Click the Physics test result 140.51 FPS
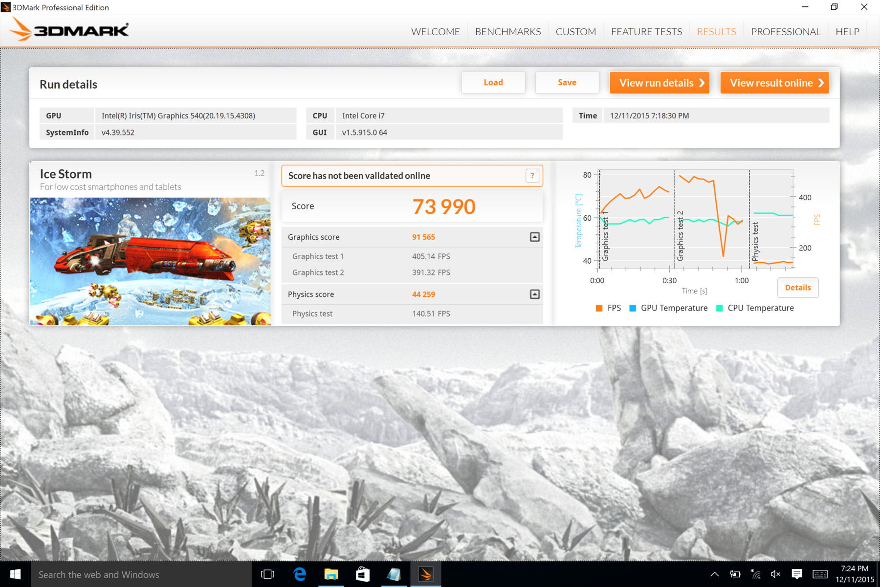Image resolution: width=880 pixels, height=587 pixels. (x=431, y=314)
